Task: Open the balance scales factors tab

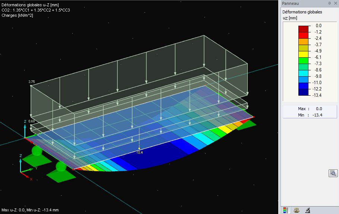Action: (x=297, y=210)
